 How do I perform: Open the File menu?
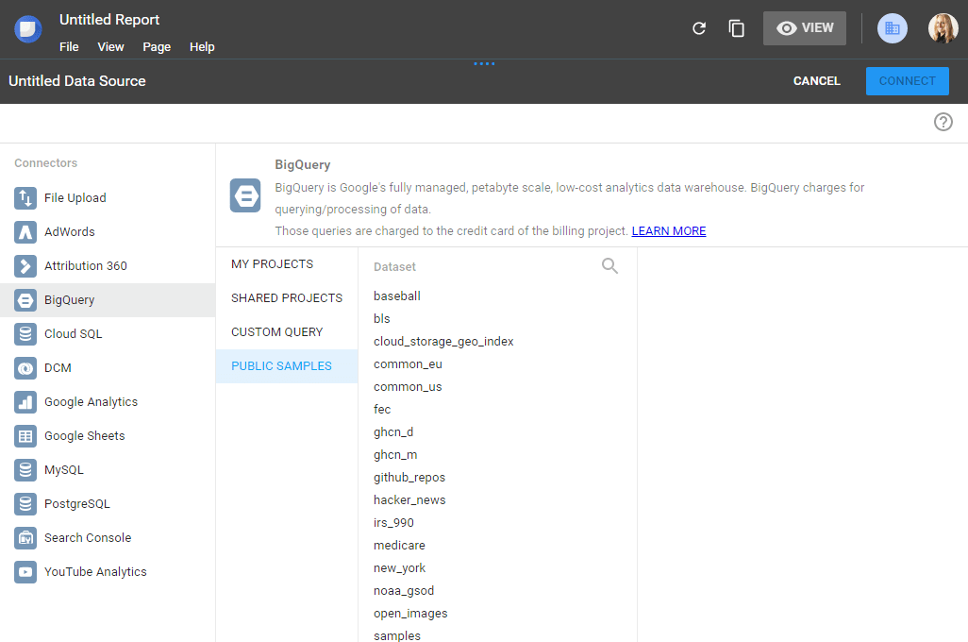coord(68,46)
